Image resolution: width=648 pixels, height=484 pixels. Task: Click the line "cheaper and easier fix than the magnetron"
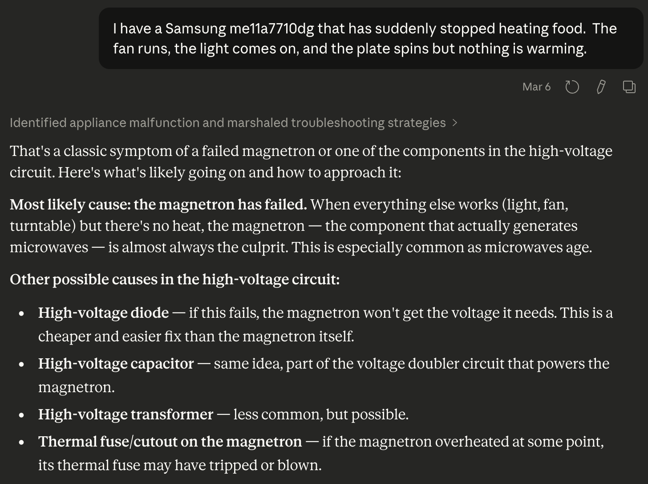(x=196, y=336)
